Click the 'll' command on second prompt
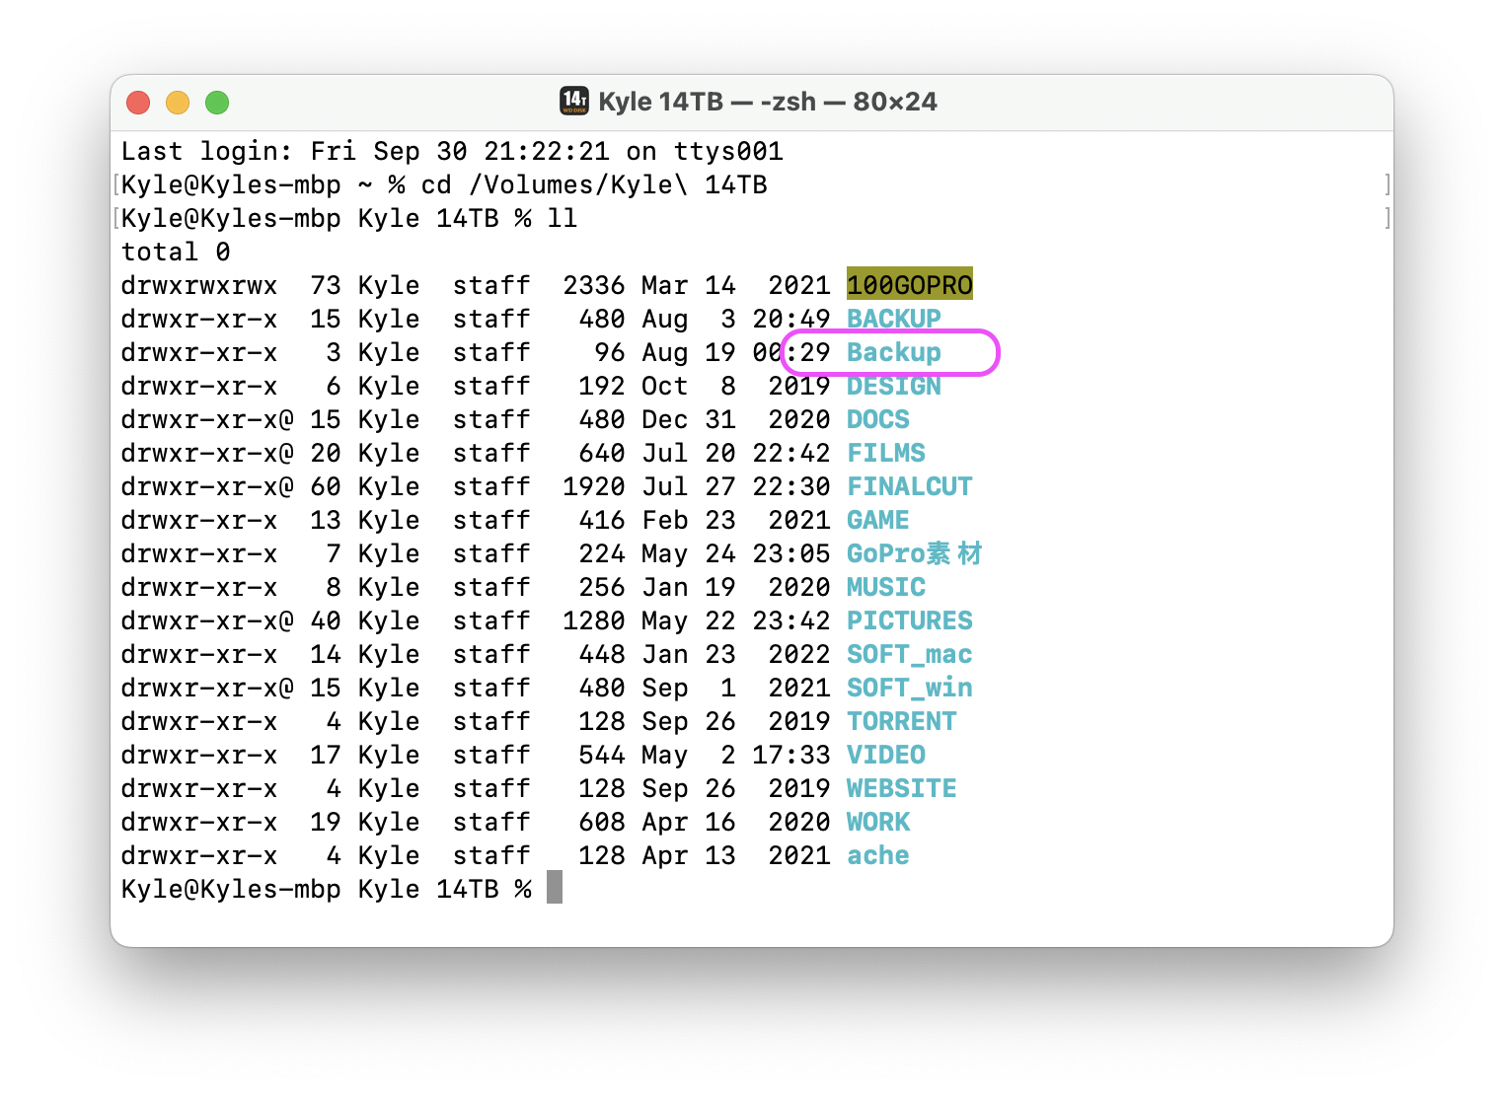 click(x=563, y=218)
